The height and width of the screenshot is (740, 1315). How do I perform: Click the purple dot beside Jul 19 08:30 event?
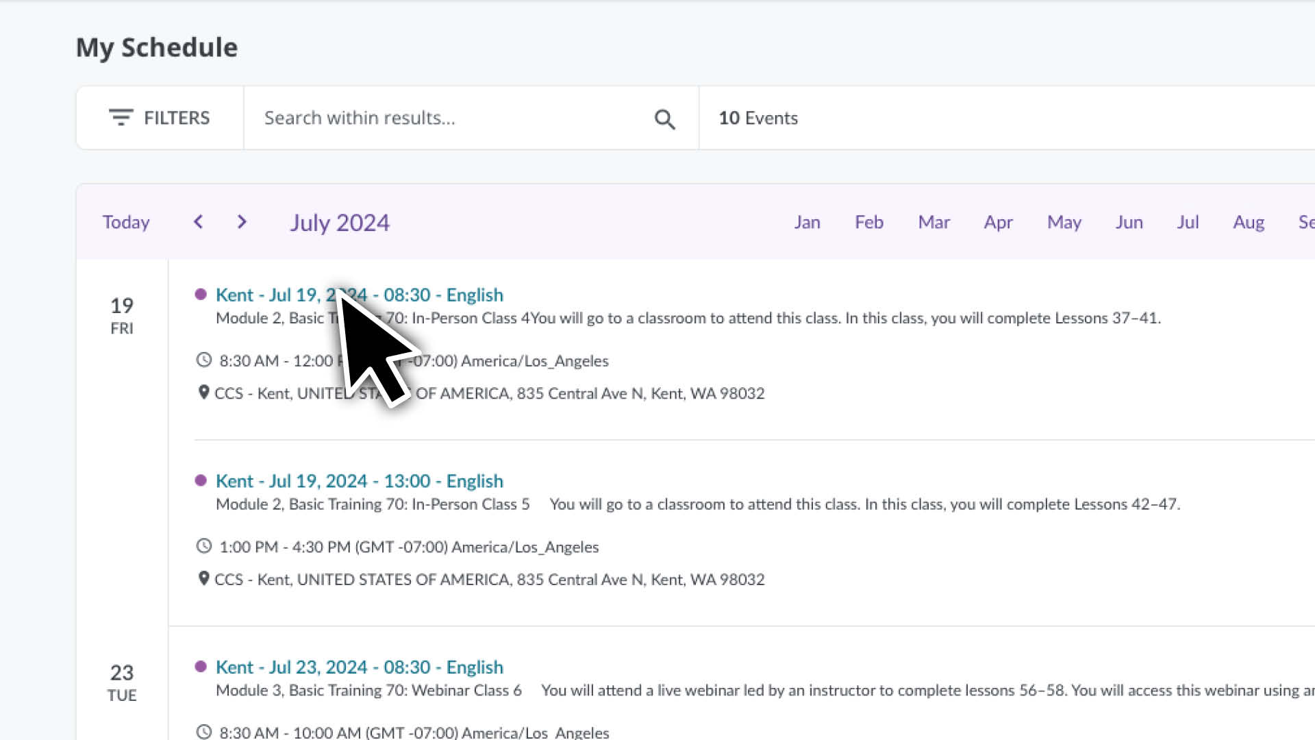tap(201, 293)
